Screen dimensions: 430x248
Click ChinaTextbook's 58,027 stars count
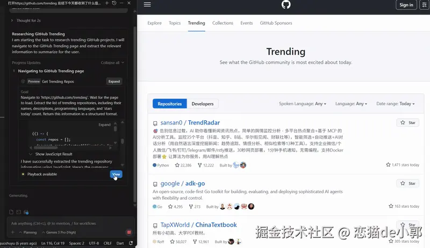tap(178, 242)
